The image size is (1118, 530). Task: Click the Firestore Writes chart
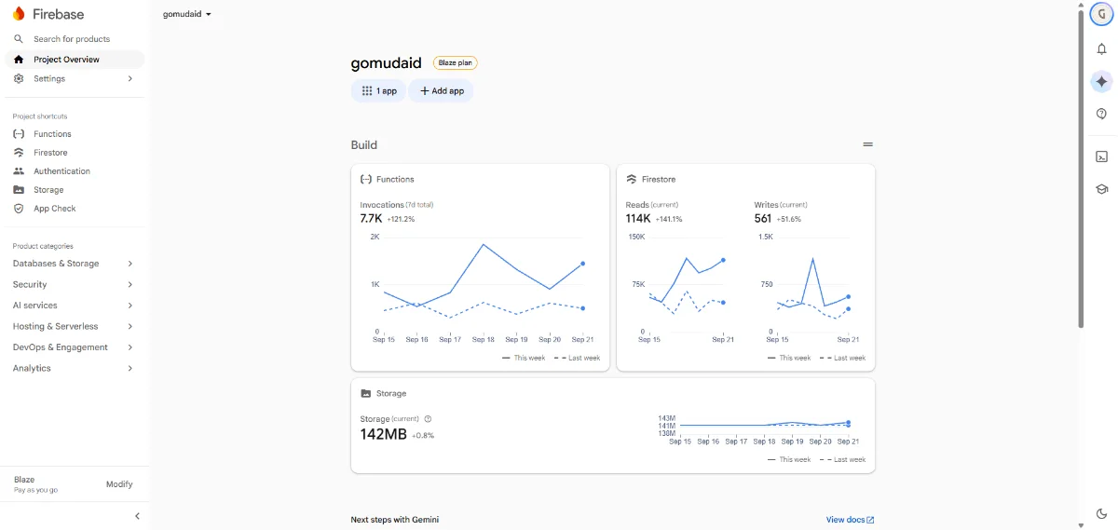[x=809, y=287]
